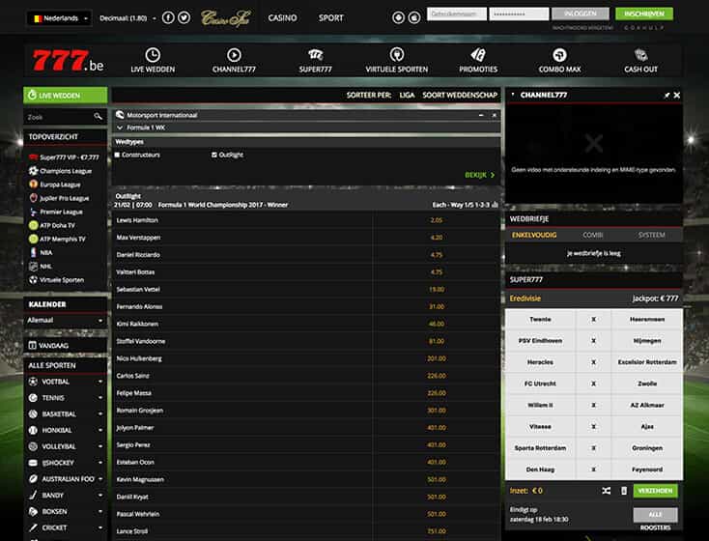Click the Inschrijven button
709x541 pixels.
(644, 14)
